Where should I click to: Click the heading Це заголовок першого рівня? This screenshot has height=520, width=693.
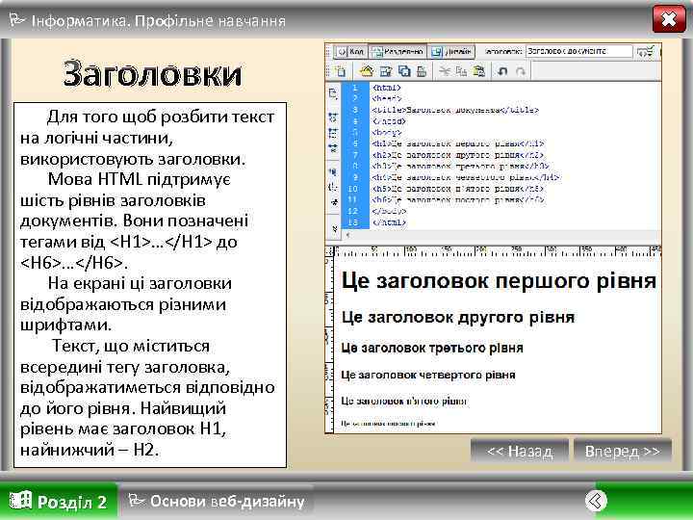[x=499, y=281]
